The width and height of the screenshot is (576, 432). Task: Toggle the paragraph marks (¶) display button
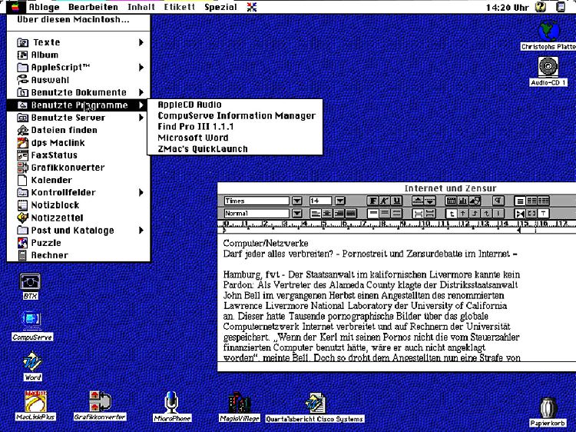[x=498, y=201]
